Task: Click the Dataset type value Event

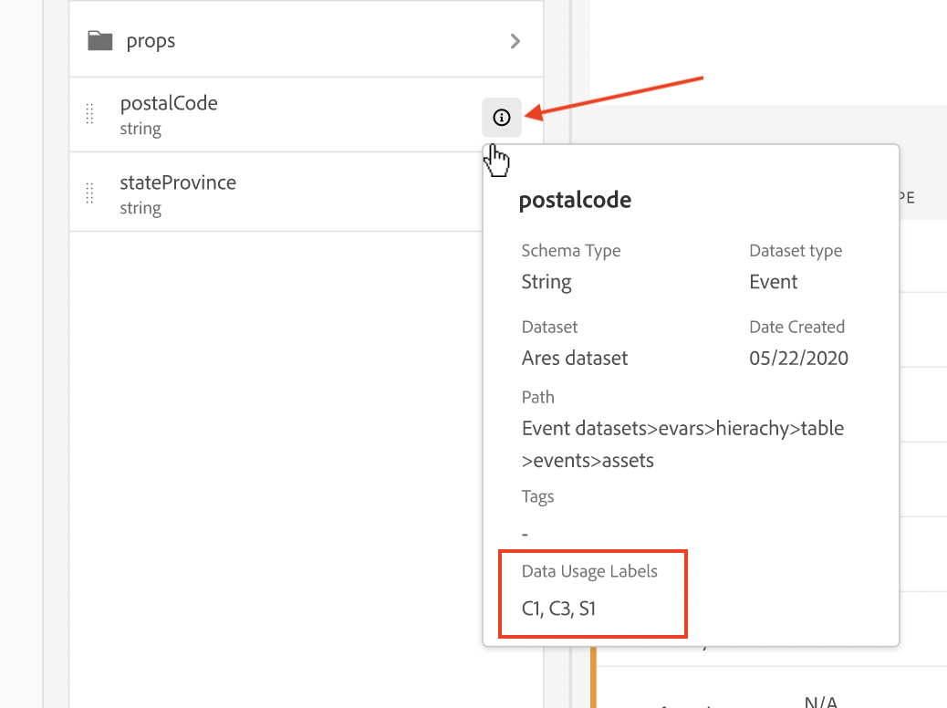Action: pos(774,282)
